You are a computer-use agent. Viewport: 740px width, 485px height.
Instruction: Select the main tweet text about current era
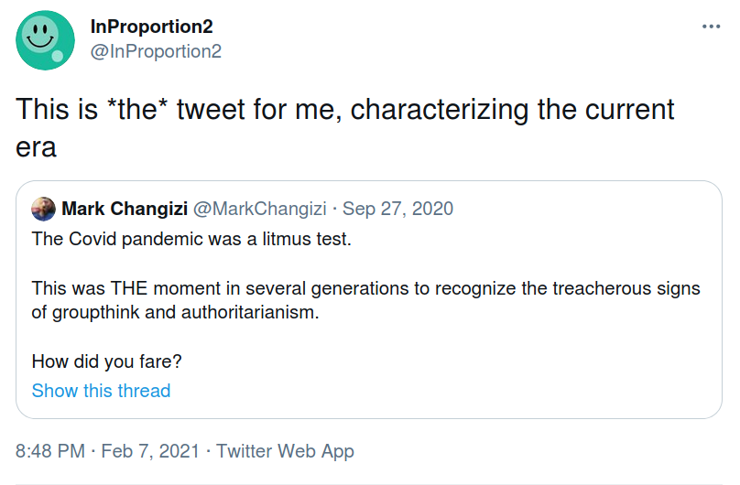click(345, 128)
